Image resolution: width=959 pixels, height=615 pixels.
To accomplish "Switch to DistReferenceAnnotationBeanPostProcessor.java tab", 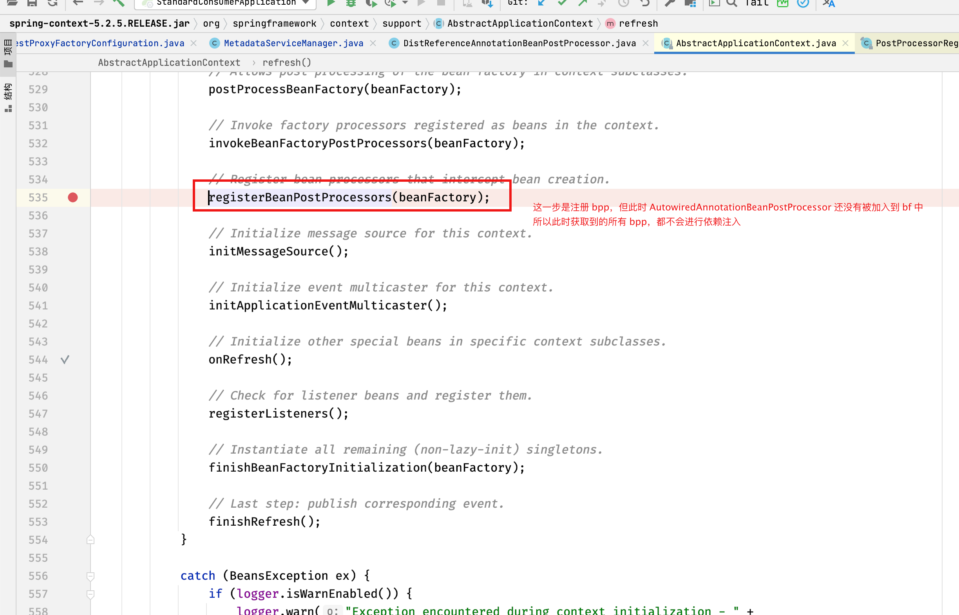I will [519, 43].
